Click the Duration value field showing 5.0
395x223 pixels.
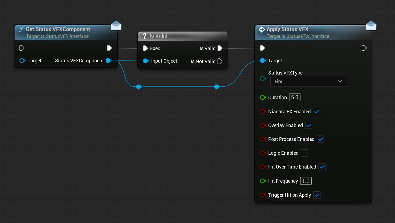294,97
